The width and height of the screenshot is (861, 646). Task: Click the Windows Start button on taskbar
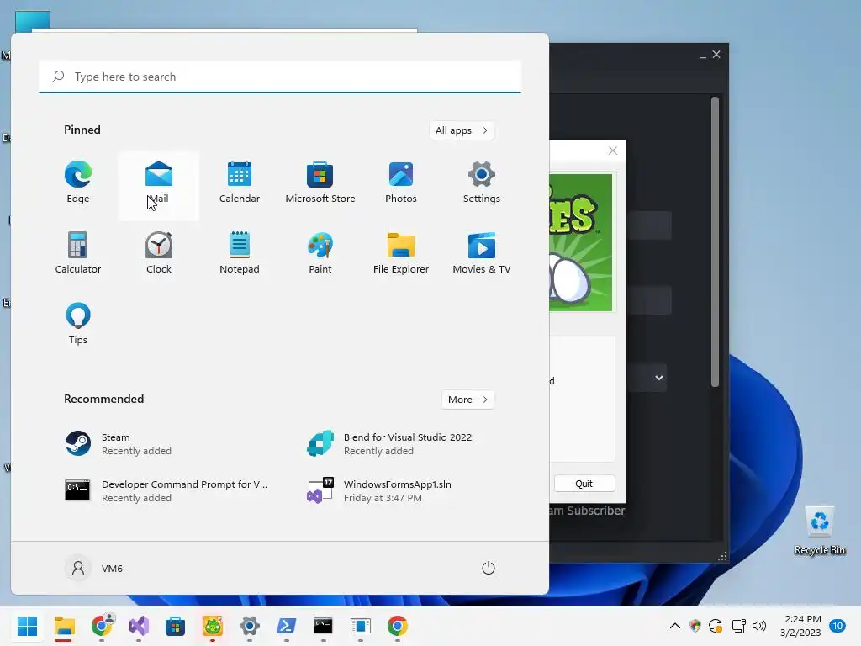point(27,626)
